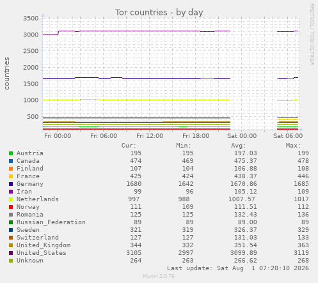Click the Sweden navy legend swatch

pos(11,230)
